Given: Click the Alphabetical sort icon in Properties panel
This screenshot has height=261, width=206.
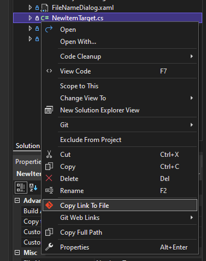Looking at the screenshot, I should [x=33, y=188].
